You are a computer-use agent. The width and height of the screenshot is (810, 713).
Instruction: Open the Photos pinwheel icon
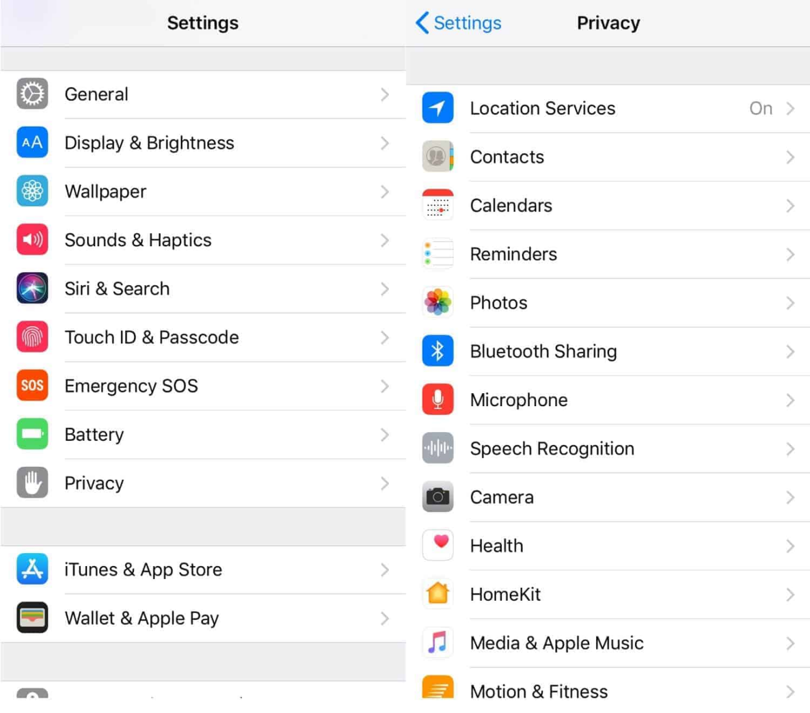438,303
